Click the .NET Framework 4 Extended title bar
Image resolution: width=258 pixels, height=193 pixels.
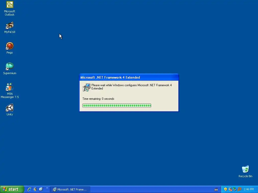coord(129,77)
